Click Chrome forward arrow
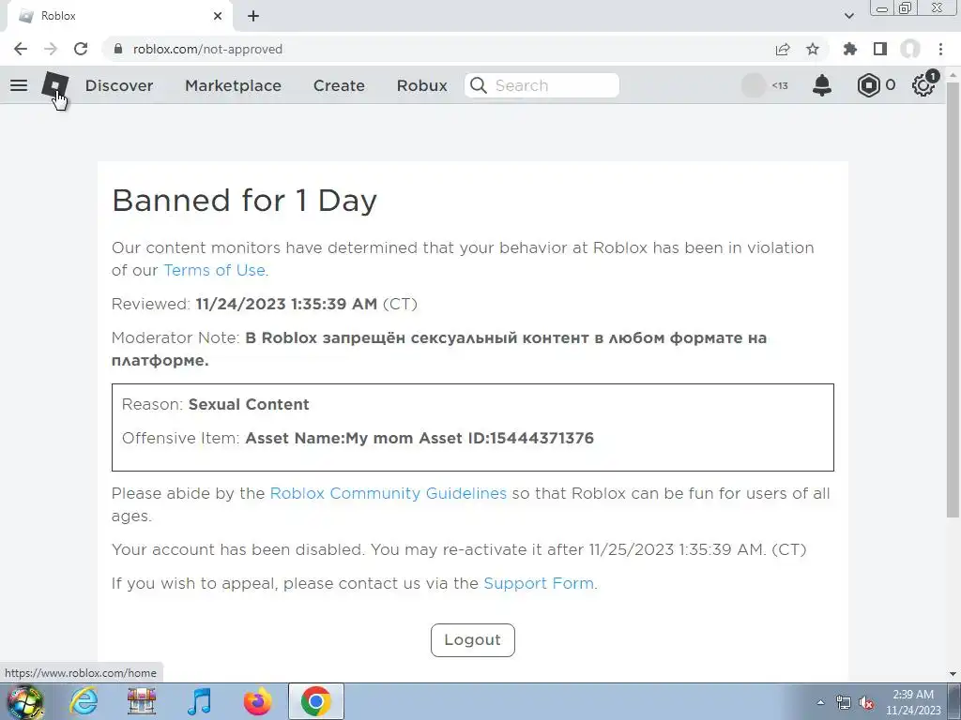Image resolution: width=961 pixels, height=720 pixels. click(51, 49)
